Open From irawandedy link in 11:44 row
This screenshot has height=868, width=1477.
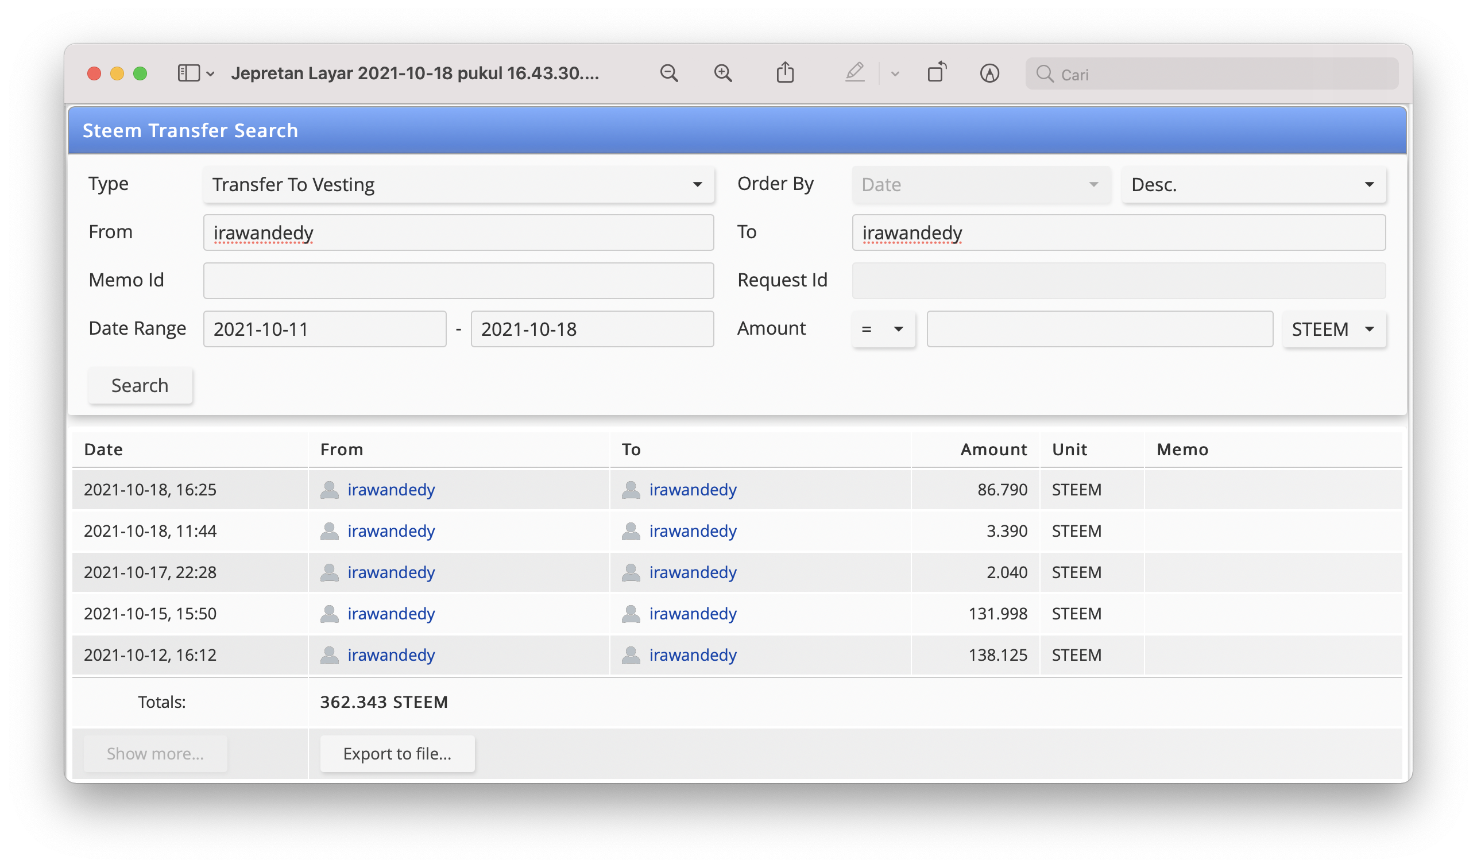click(391, 530)
